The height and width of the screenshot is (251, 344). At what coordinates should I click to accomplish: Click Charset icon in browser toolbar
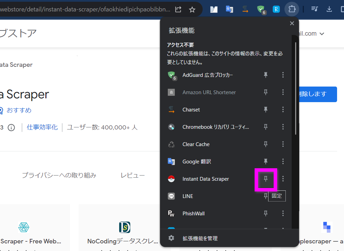coord(245,9)
